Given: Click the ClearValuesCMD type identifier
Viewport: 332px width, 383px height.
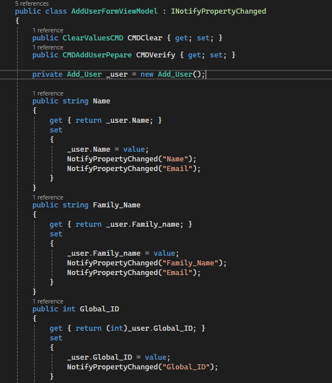Looking at the screenshot, I should (x=93, y=38).
